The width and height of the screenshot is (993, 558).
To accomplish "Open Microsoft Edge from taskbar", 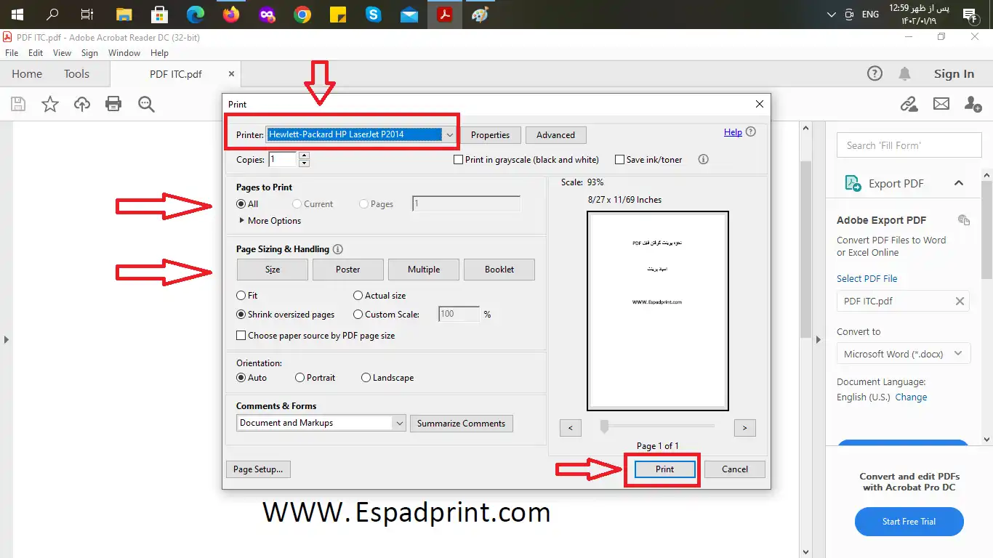I will (196, 14).
